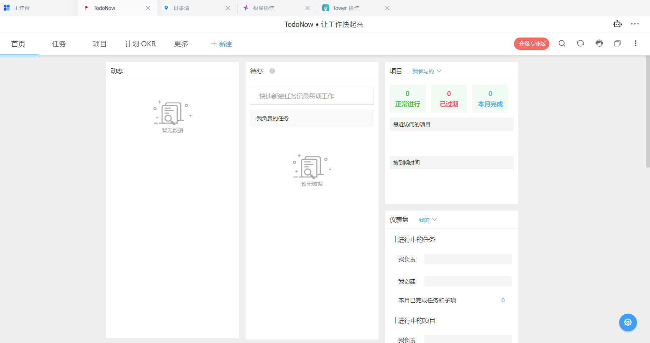Click the 已过期 project count card

pos(449,99)
